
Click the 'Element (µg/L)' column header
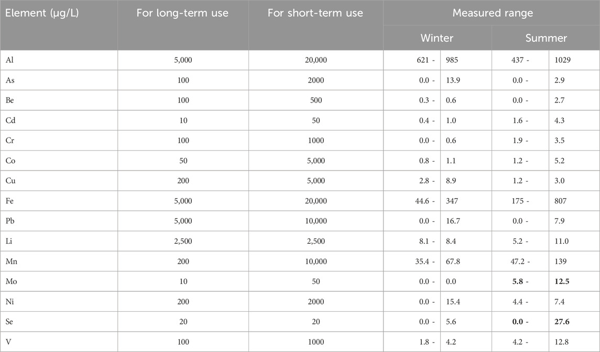(x=42, y=13)
